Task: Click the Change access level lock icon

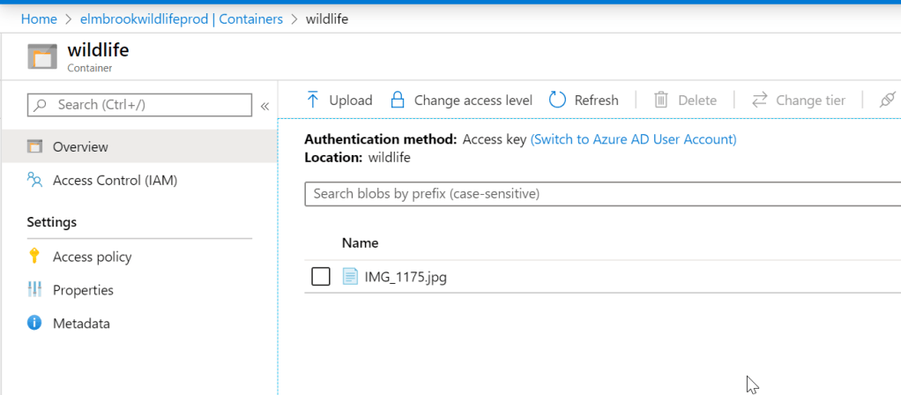Action: click(x=398, y=101)
